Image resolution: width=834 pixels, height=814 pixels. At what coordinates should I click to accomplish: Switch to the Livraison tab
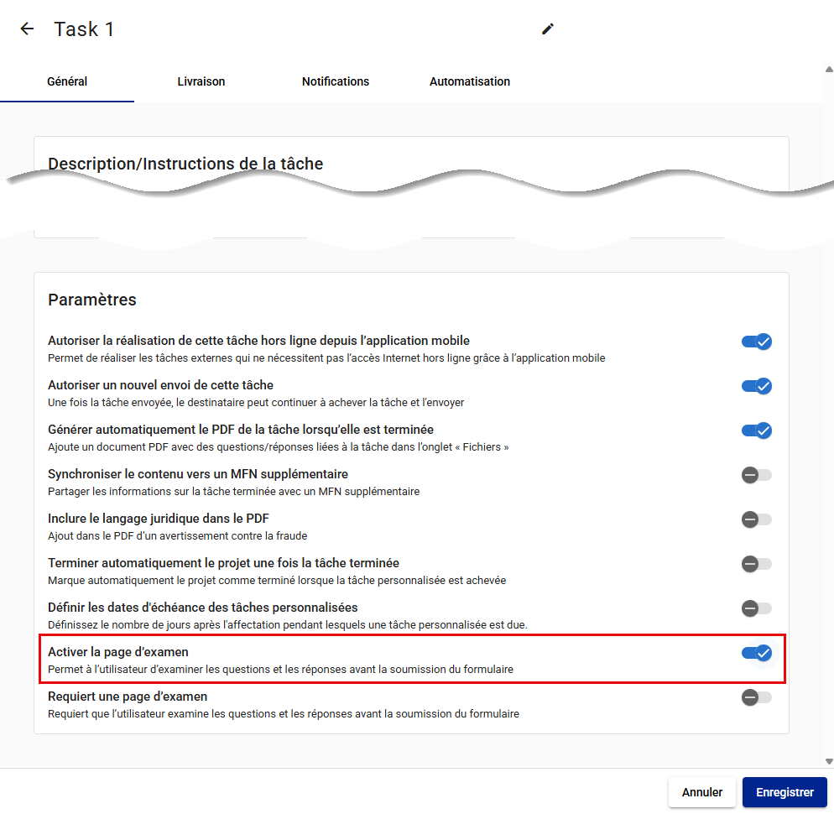(201, 81)
